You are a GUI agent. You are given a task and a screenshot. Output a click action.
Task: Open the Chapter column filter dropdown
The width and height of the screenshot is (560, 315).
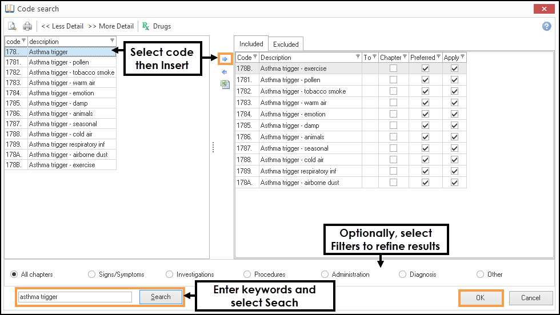click(405, 57)
